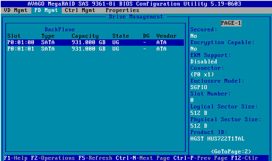The height and width of the screenshot is (161, 272).
Task: Click the Enclosure Model value SGPIO
Action: (x=199, y=87)
